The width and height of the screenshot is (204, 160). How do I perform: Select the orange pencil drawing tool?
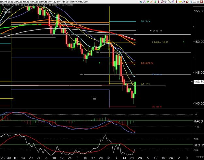pos(151,2)
